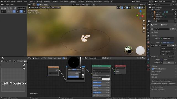177x99 pixels.
Task: Open the Output properties tab icon
Action: (148, 32)
